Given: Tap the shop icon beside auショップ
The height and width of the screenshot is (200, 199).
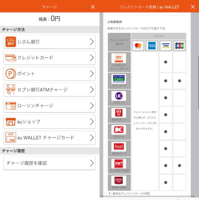Looking at the screenshot, I should (x=11, y=122).
